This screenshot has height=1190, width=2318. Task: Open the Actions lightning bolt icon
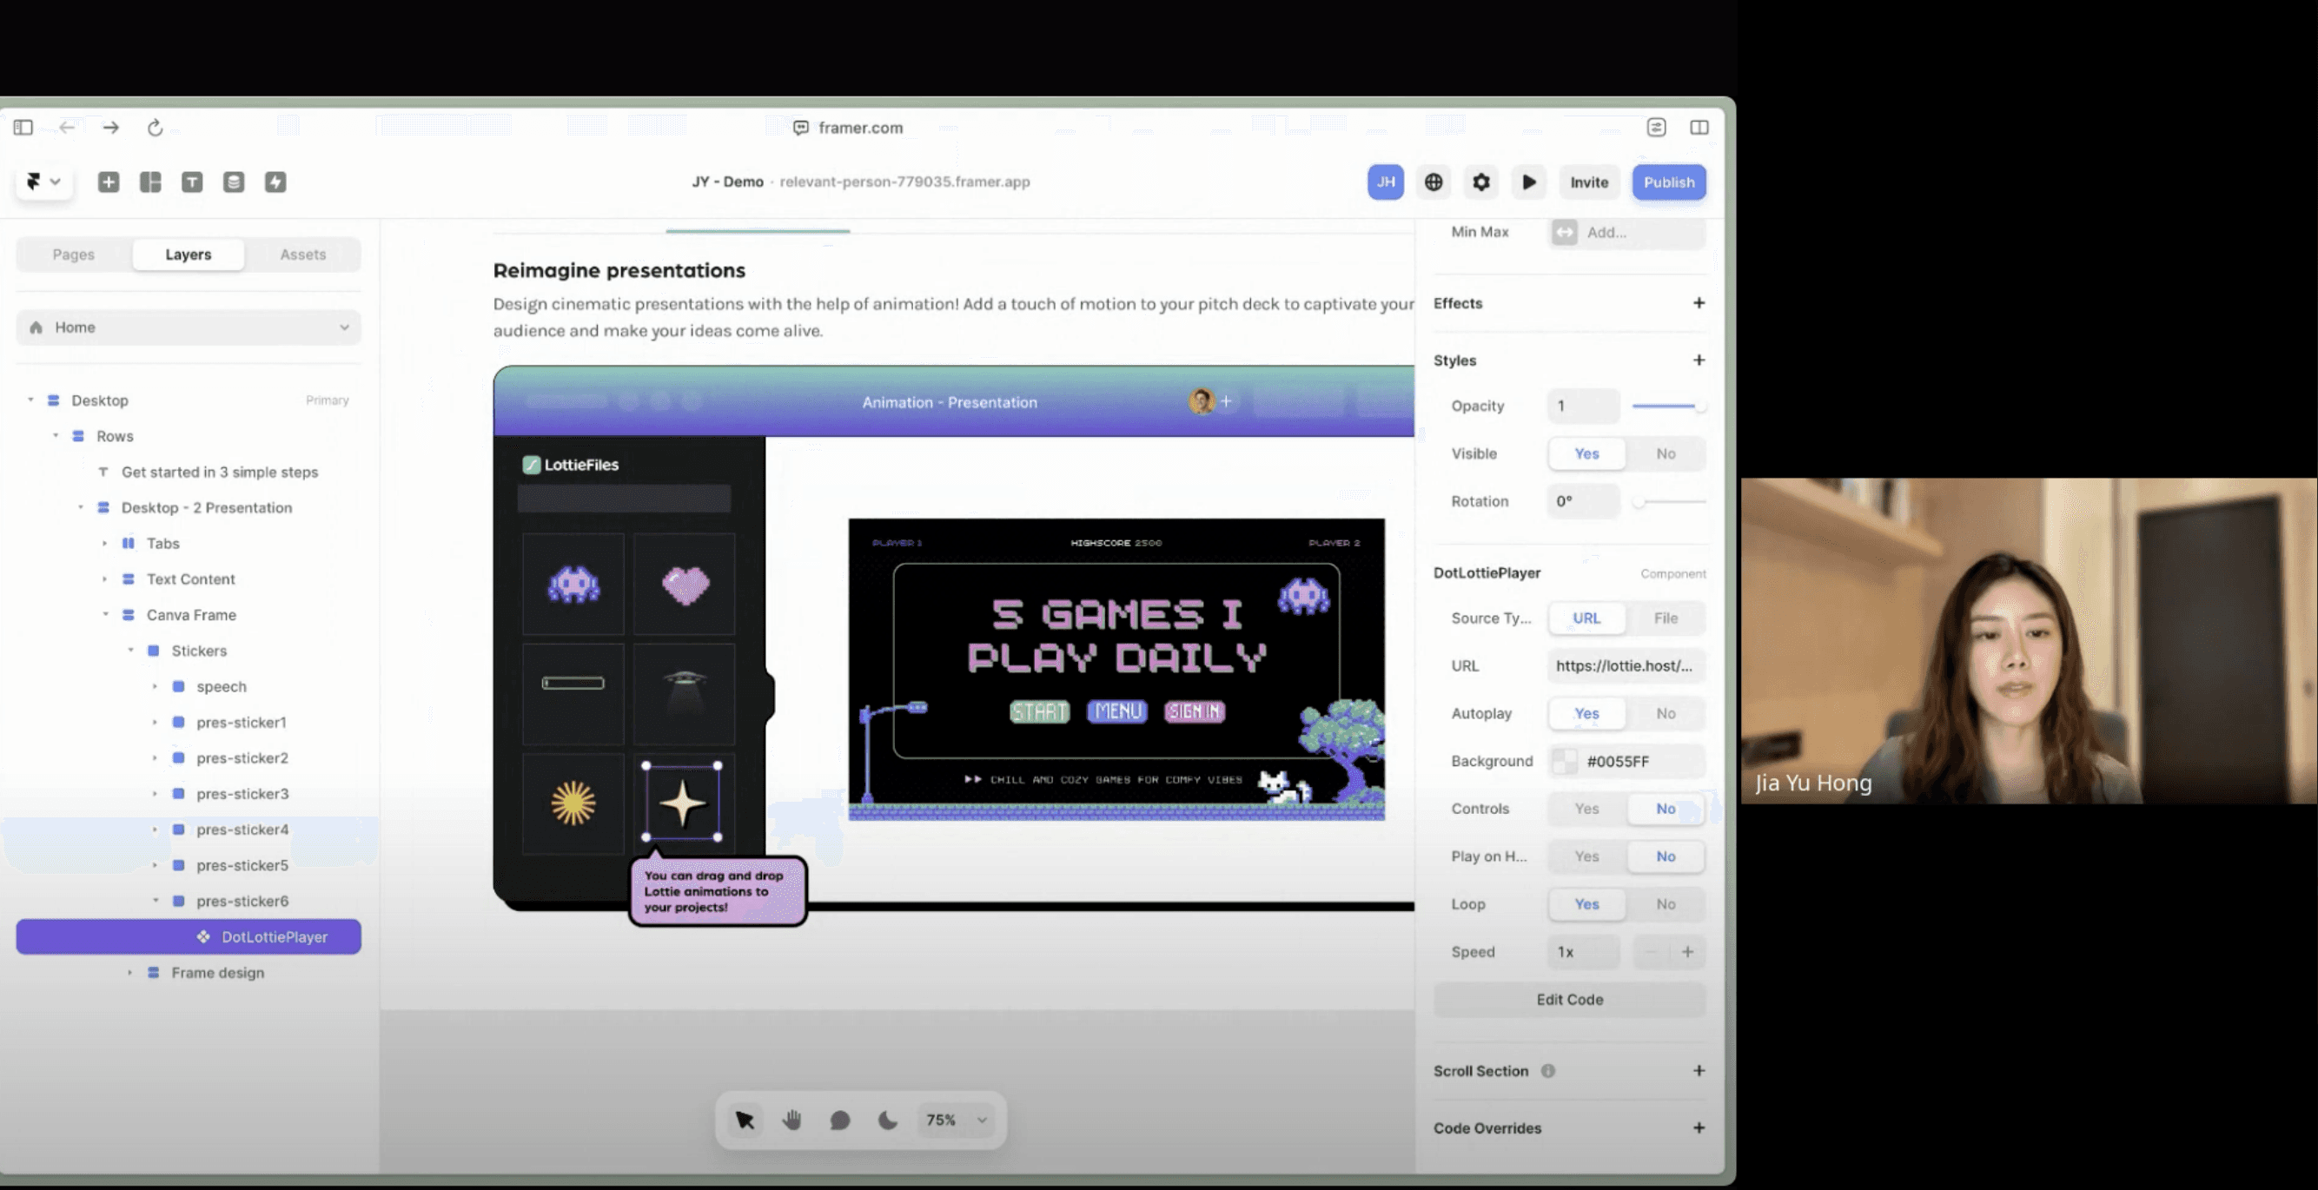pos(275,182)
